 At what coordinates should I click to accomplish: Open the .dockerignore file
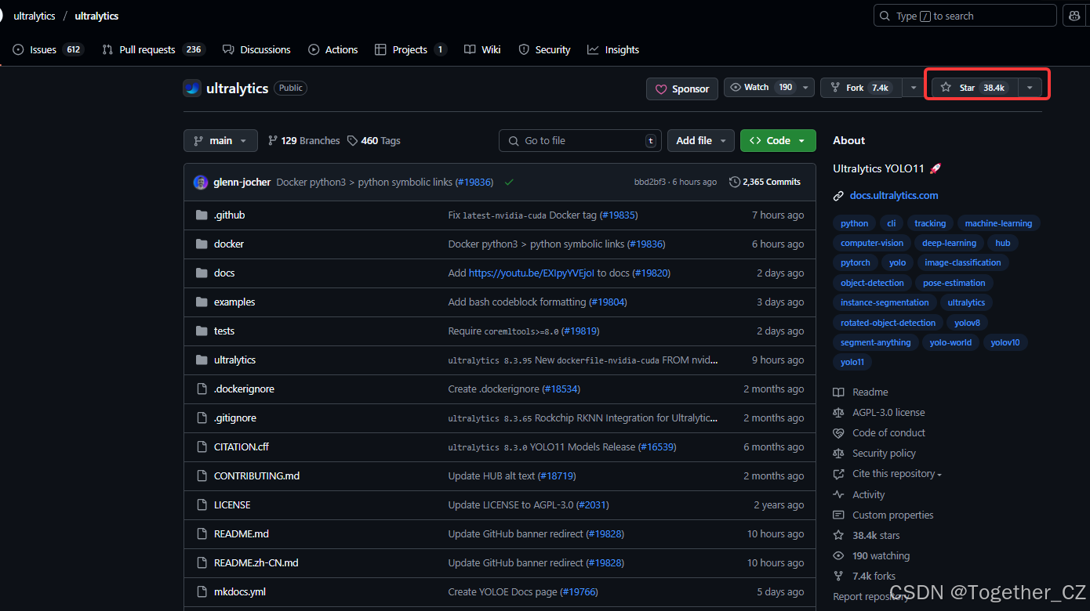click(244, 389)
